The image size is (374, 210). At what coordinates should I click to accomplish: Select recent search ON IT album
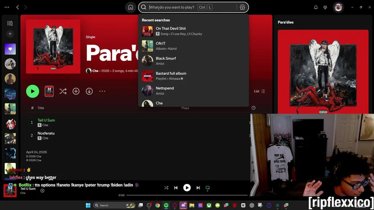click(193, 46)
